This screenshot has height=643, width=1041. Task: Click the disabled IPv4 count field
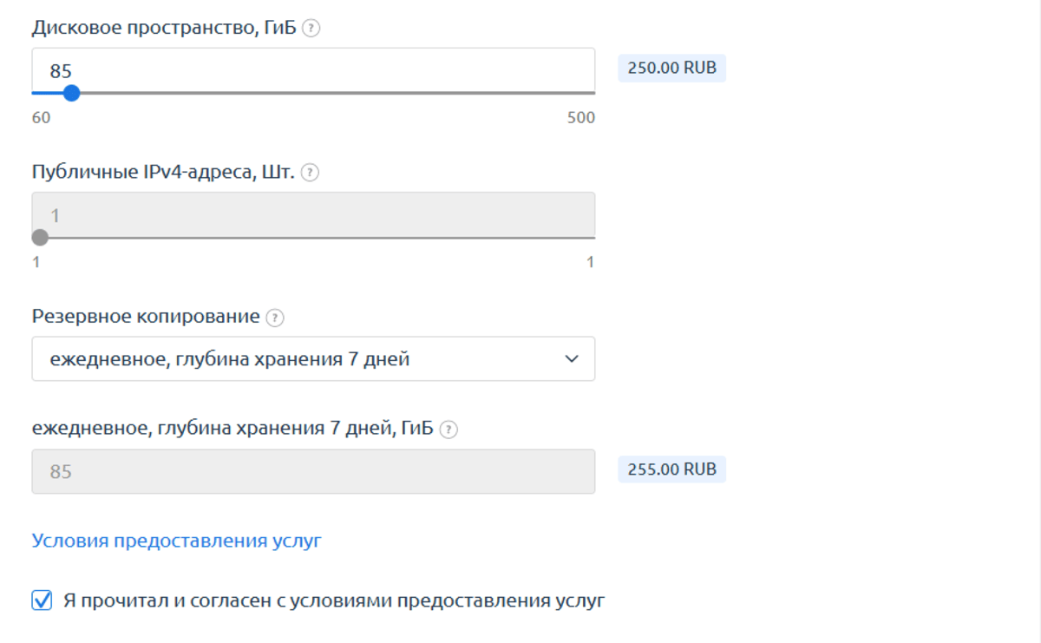(313, 214)
